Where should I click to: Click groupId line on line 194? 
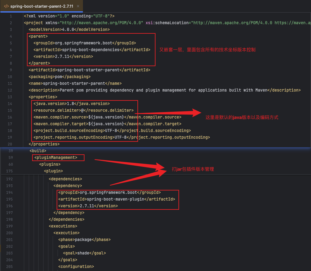pos(110,192)
